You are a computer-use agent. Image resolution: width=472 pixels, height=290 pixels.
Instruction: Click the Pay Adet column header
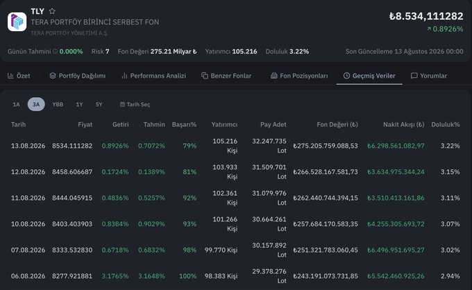coord(273,125)
